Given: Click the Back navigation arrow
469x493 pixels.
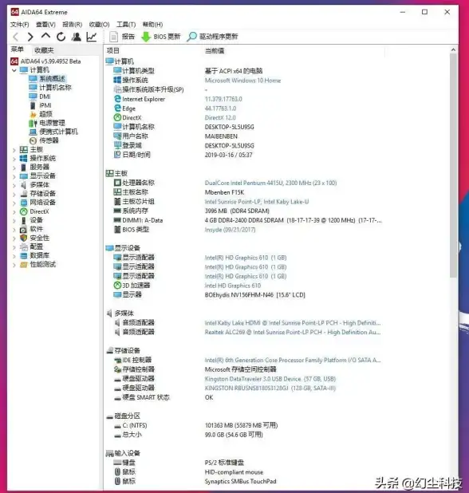Looking at the screenshot, I should (15, 37).
